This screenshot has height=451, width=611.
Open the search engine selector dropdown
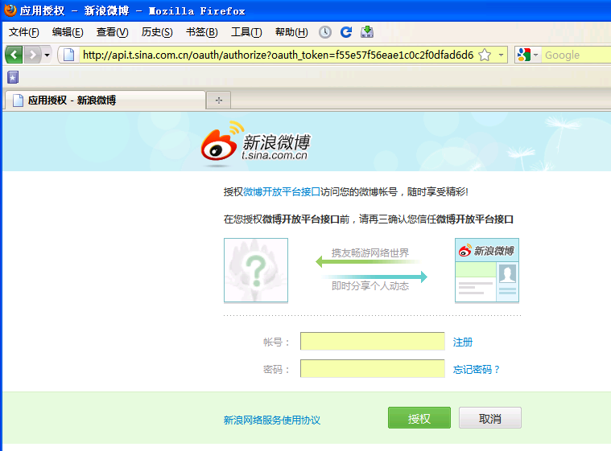(528, 55)
